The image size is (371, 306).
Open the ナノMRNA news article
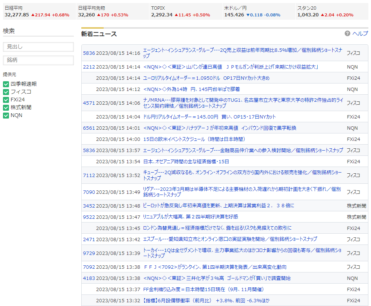click(243, 103)
